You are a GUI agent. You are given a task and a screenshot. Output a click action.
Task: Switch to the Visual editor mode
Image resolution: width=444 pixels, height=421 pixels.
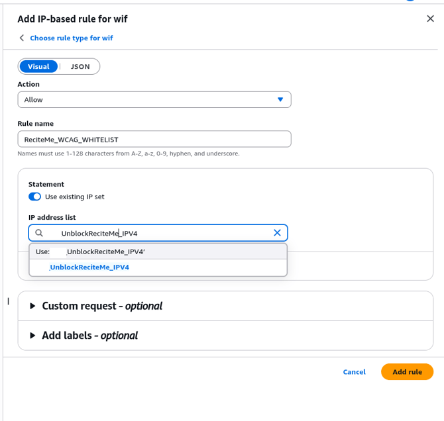point(38,66)
